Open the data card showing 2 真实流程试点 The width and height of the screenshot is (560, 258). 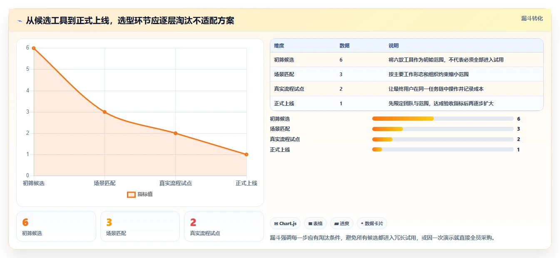[224, 226]
